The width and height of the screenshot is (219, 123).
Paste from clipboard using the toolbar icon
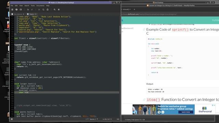[48, 10]
